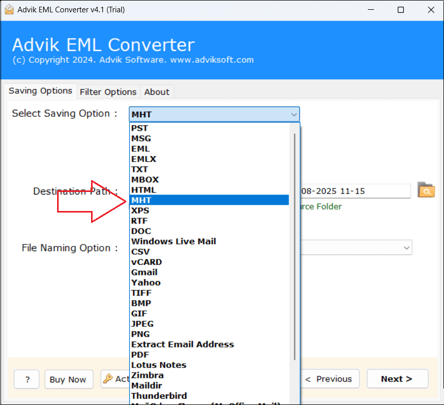Maximize the Advik EML Converter window
444x405 pixels.
[x=401, y=10]
